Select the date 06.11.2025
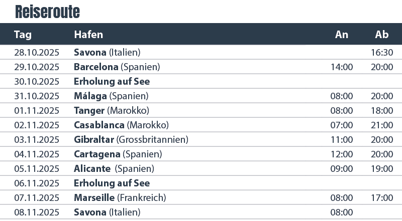Screen dimensions: 402x221 (x=37, y=183)
